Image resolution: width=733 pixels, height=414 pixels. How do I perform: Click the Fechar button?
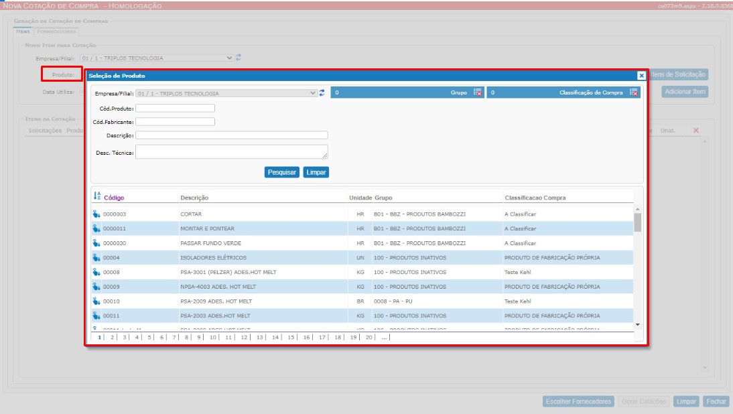pyautogui.click(x=716, y=401)
